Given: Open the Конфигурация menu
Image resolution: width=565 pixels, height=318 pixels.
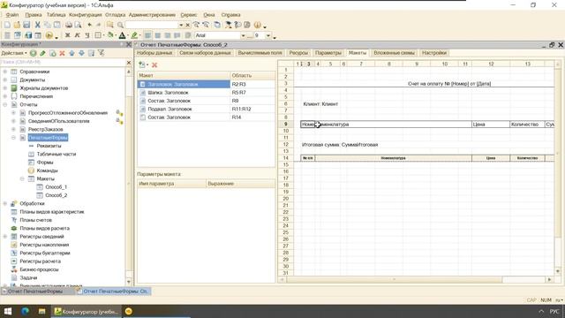Looking at the screenshot, I should coord(86,15).
